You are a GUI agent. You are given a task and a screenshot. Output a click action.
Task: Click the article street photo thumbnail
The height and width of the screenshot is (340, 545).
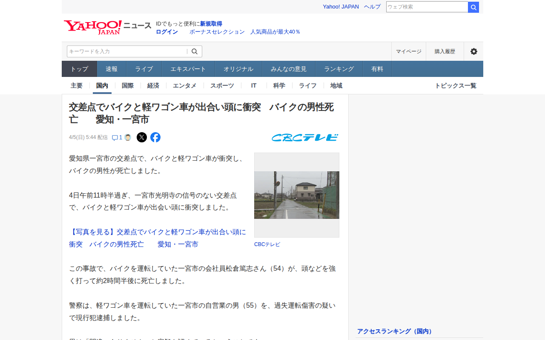point(297,195)
